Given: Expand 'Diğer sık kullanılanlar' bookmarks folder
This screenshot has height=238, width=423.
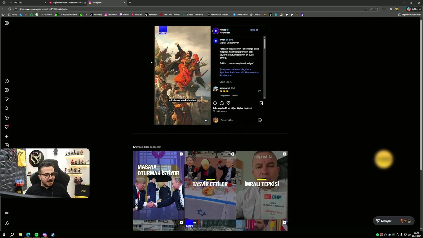Looking at the screenshot, I should click(409, 15).
